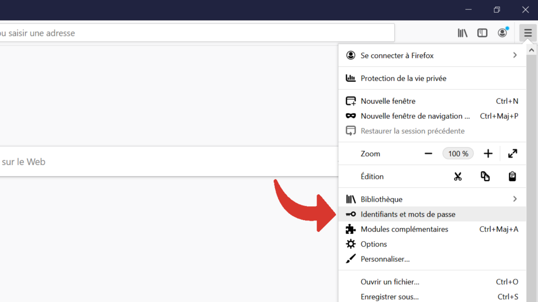Click the web search box on the page
Image resolution: width=538 pixels, height=302 pixels.
[169, 162]
